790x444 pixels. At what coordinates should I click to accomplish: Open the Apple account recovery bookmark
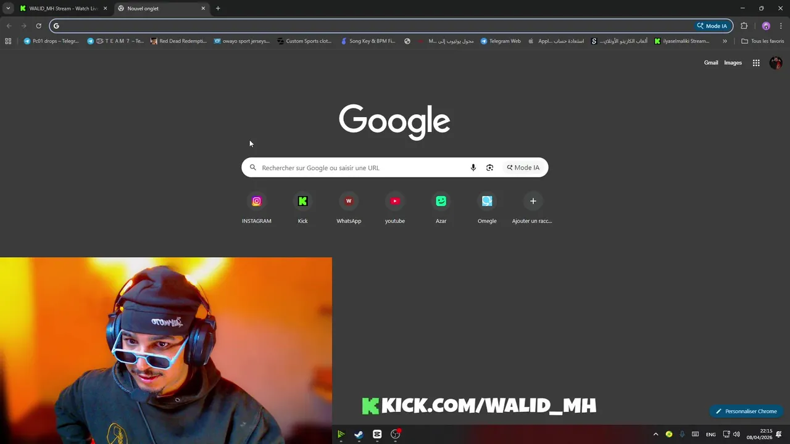coord(556,41)
